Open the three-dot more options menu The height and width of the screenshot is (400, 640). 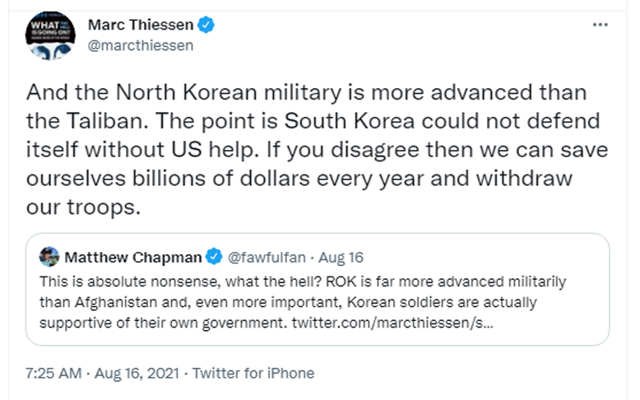600,25
